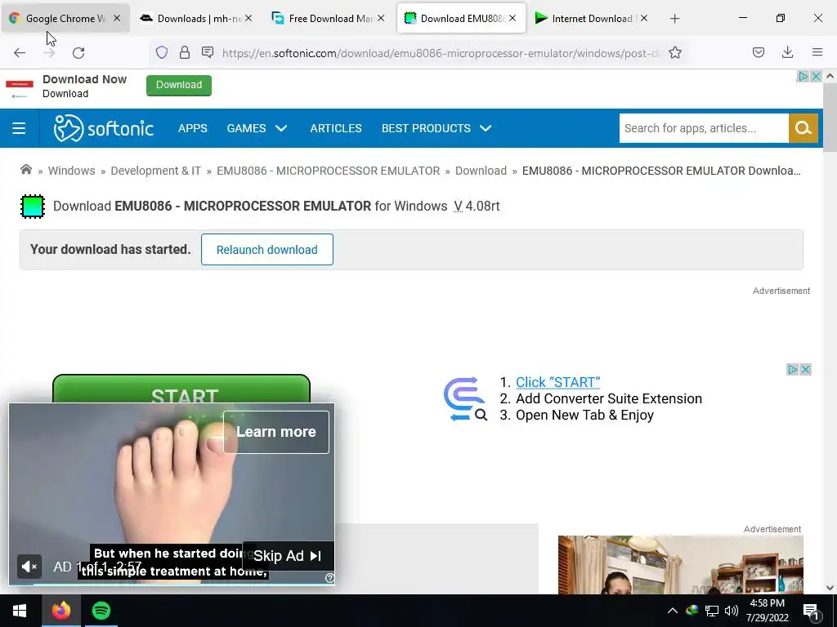Viewport: 837px width, 627px height.
Task: Go to home via breadcrumb house icon
Action: 25,170
